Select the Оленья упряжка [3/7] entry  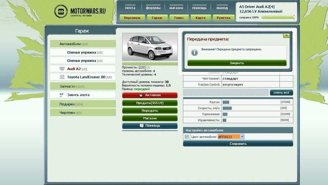(x=83, y=53)
